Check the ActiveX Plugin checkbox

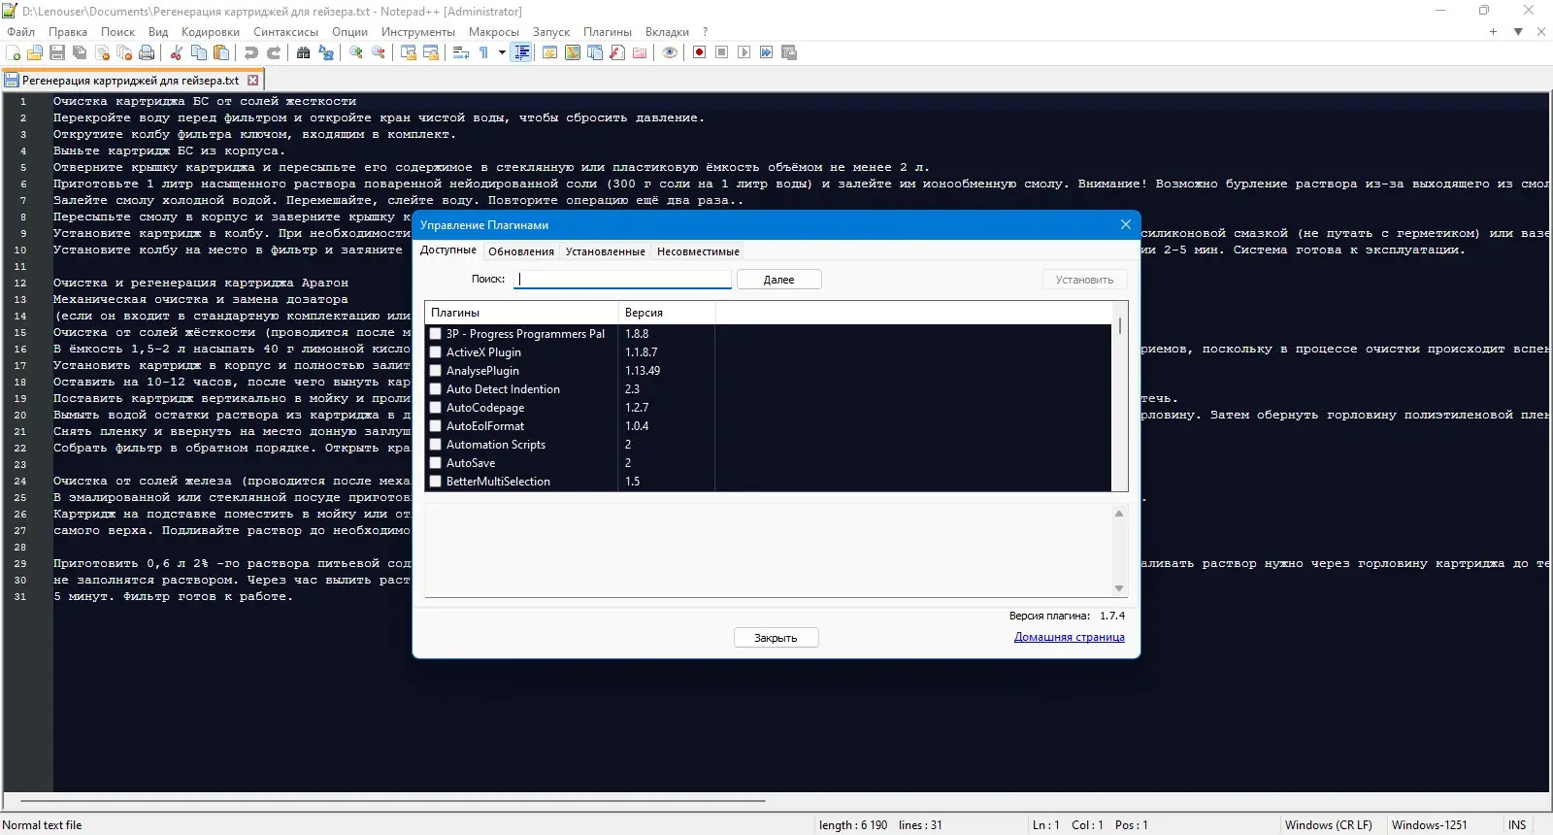[436, 352]
